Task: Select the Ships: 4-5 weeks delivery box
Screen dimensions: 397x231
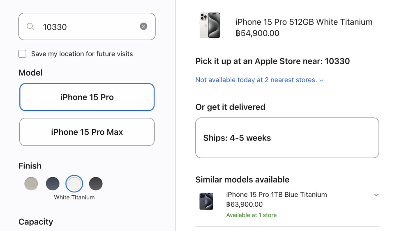Action: (287, 138)
